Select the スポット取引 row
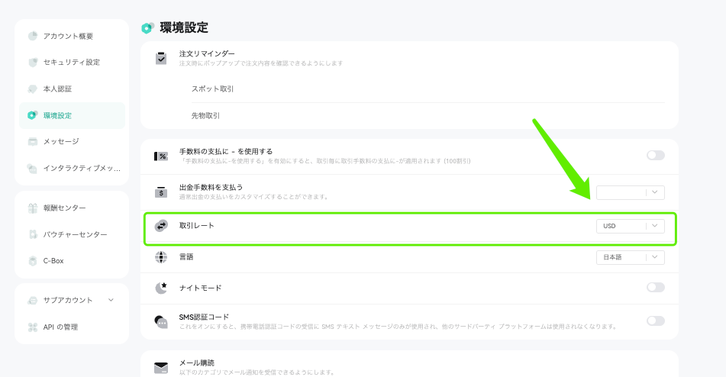The height and width of the screenshot is (377, 726). tap(428, 89)
